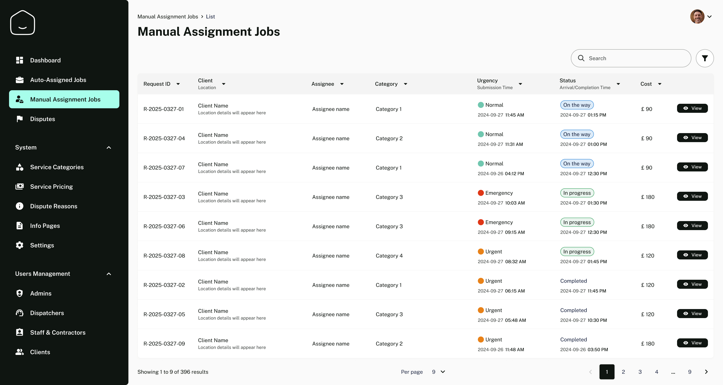The height and width of the screenshot is (385, 723).
Task: Open Staff & Contractors menu item
Action: [x=57, y=333]
